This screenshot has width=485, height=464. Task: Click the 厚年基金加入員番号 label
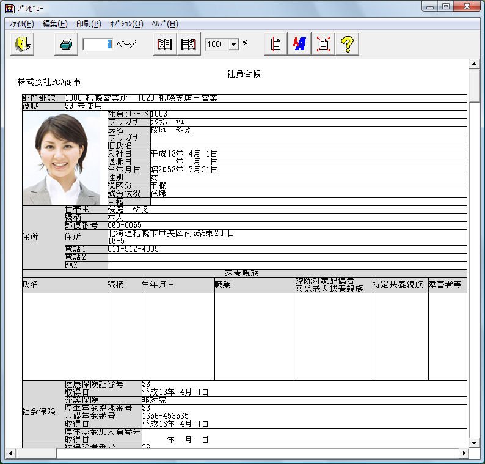coord(103,432)
